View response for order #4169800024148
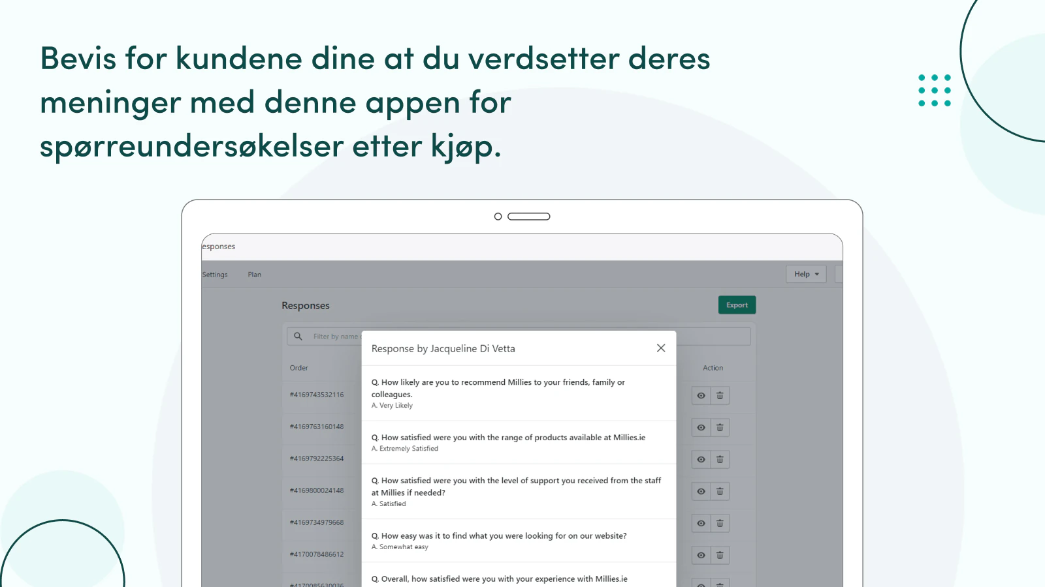Screen dimensions: 1045x587 tap(701, 492)
